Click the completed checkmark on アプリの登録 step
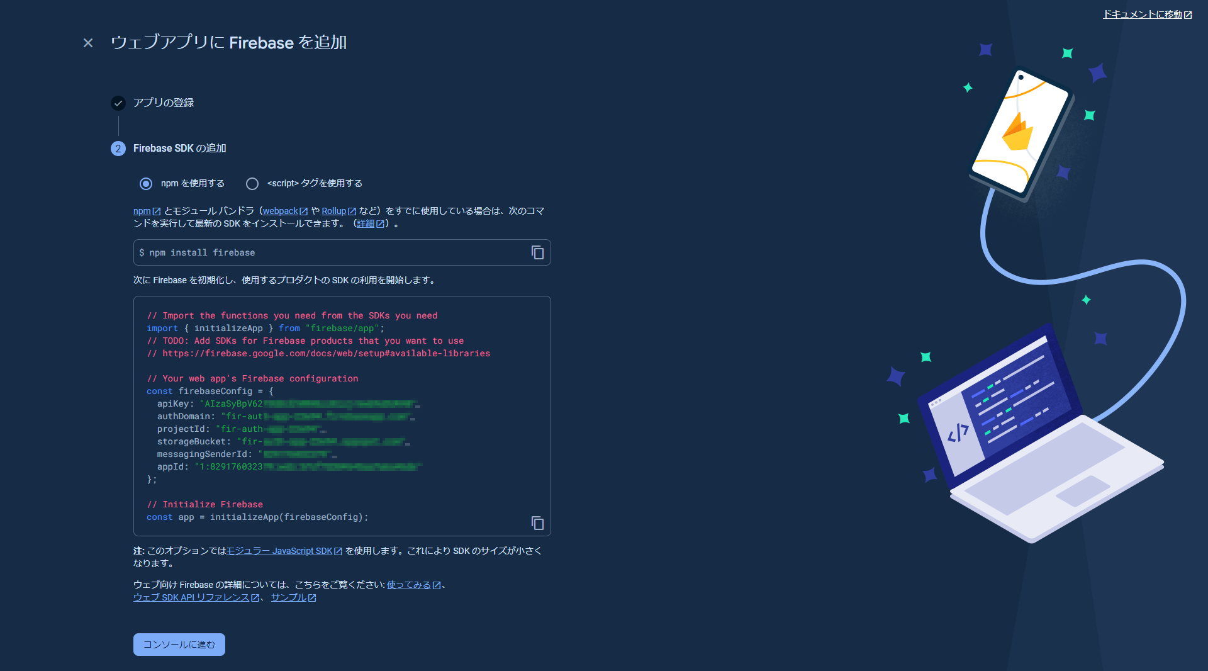The height and width of the screenshot is (671, 1208). [118, 103]
